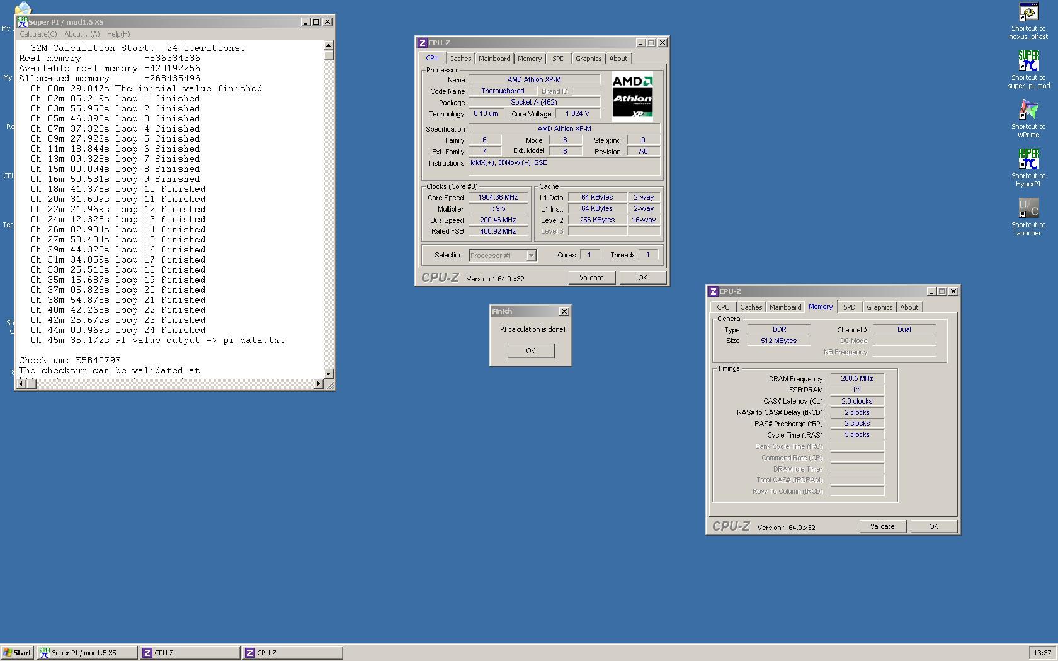Switch to Mainboard tab in CPU-Z Memory window
1058x661 pixels.
click(x=785, y=307)
